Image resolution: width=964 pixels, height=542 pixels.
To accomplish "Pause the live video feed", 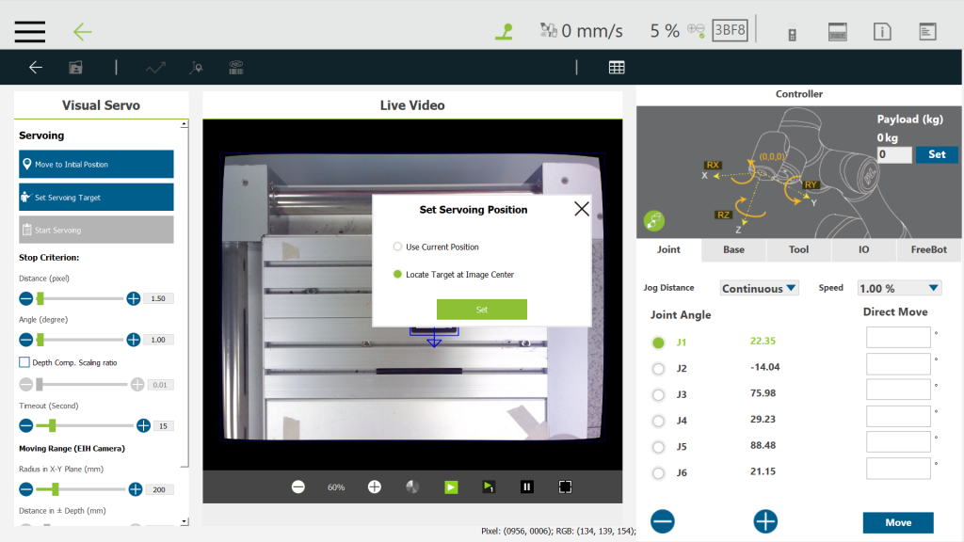I will [x=527, y=486].
